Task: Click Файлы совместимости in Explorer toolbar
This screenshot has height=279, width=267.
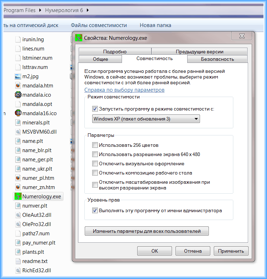Action: coord(99,25)
